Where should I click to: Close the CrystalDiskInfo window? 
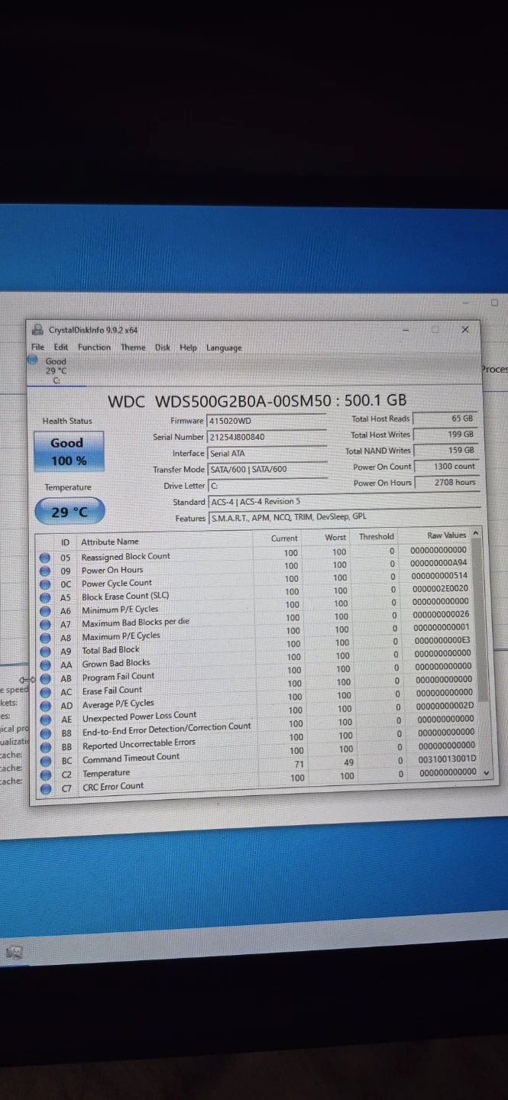click(464, 329)
